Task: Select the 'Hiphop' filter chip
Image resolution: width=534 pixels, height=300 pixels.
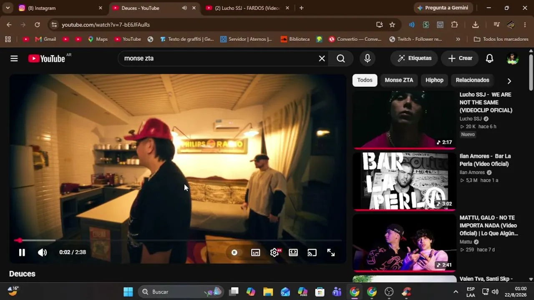Action: click(x=434, y=80)
